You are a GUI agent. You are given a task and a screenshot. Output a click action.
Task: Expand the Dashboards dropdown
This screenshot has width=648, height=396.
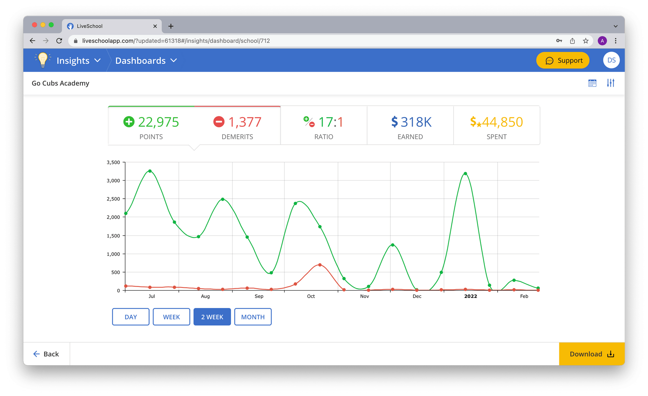(x=146, y=60)
